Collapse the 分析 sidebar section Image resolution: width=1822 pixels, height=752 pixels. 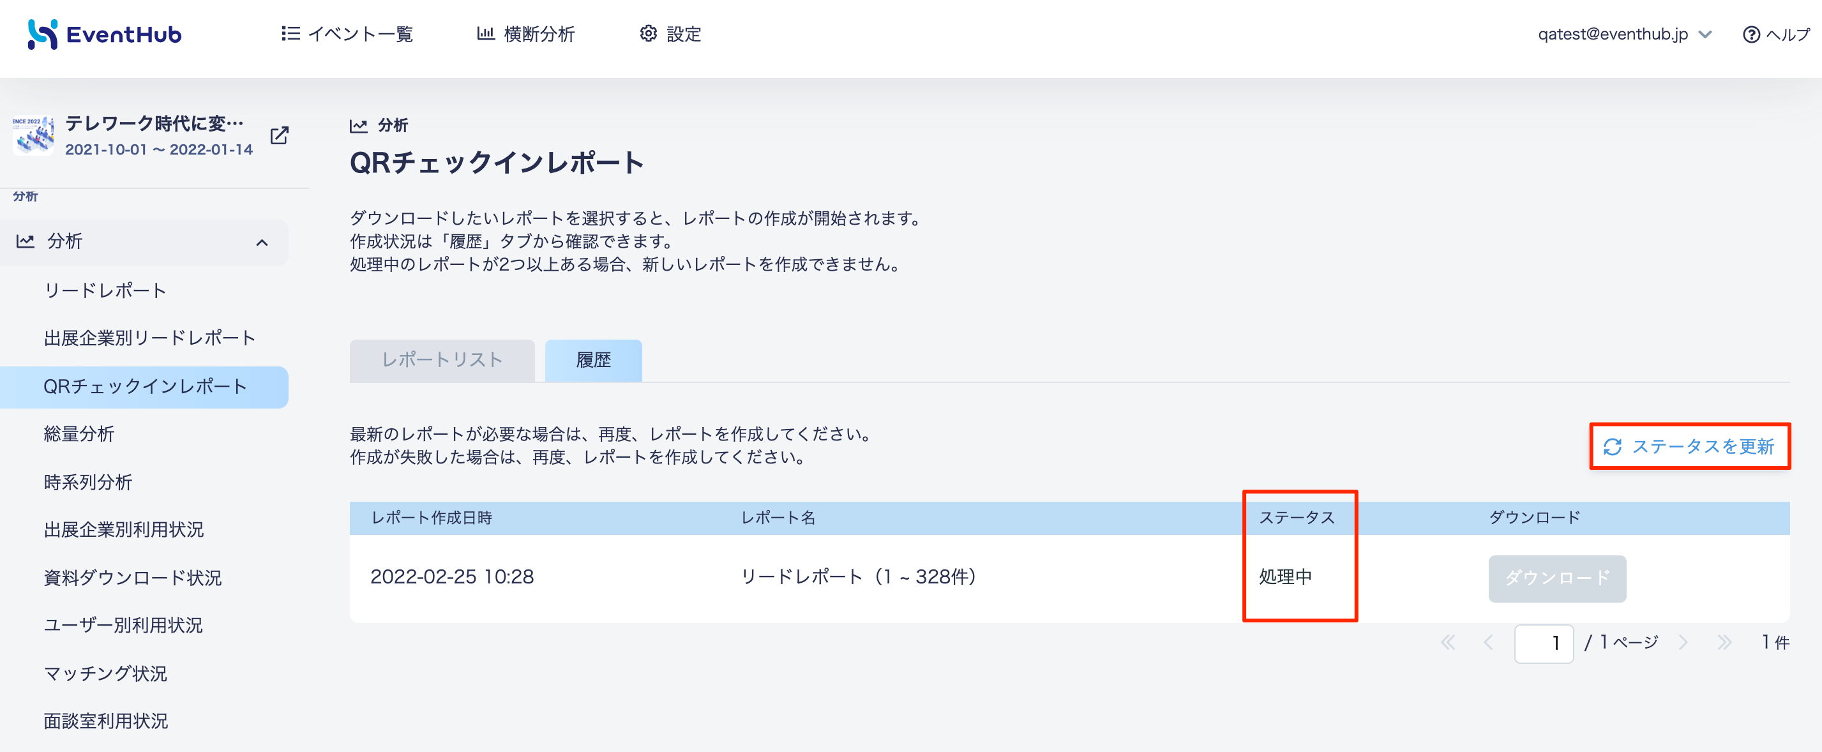(x=262, y=243)
